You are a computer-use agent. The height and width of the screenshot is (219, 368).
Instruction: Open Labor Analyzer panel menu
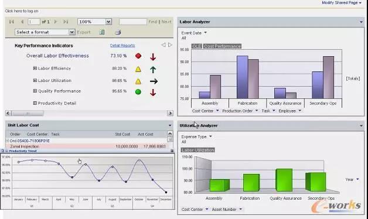(361, 22)
